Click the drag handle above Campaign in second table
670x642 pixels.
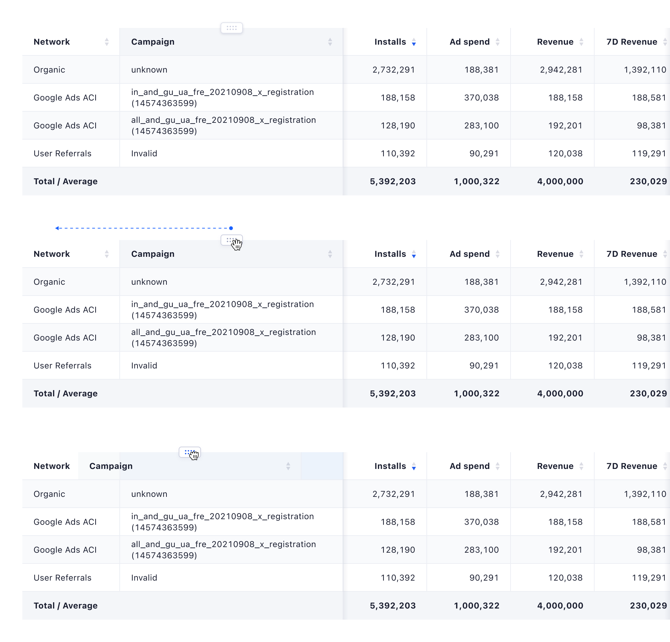(232, 240)
